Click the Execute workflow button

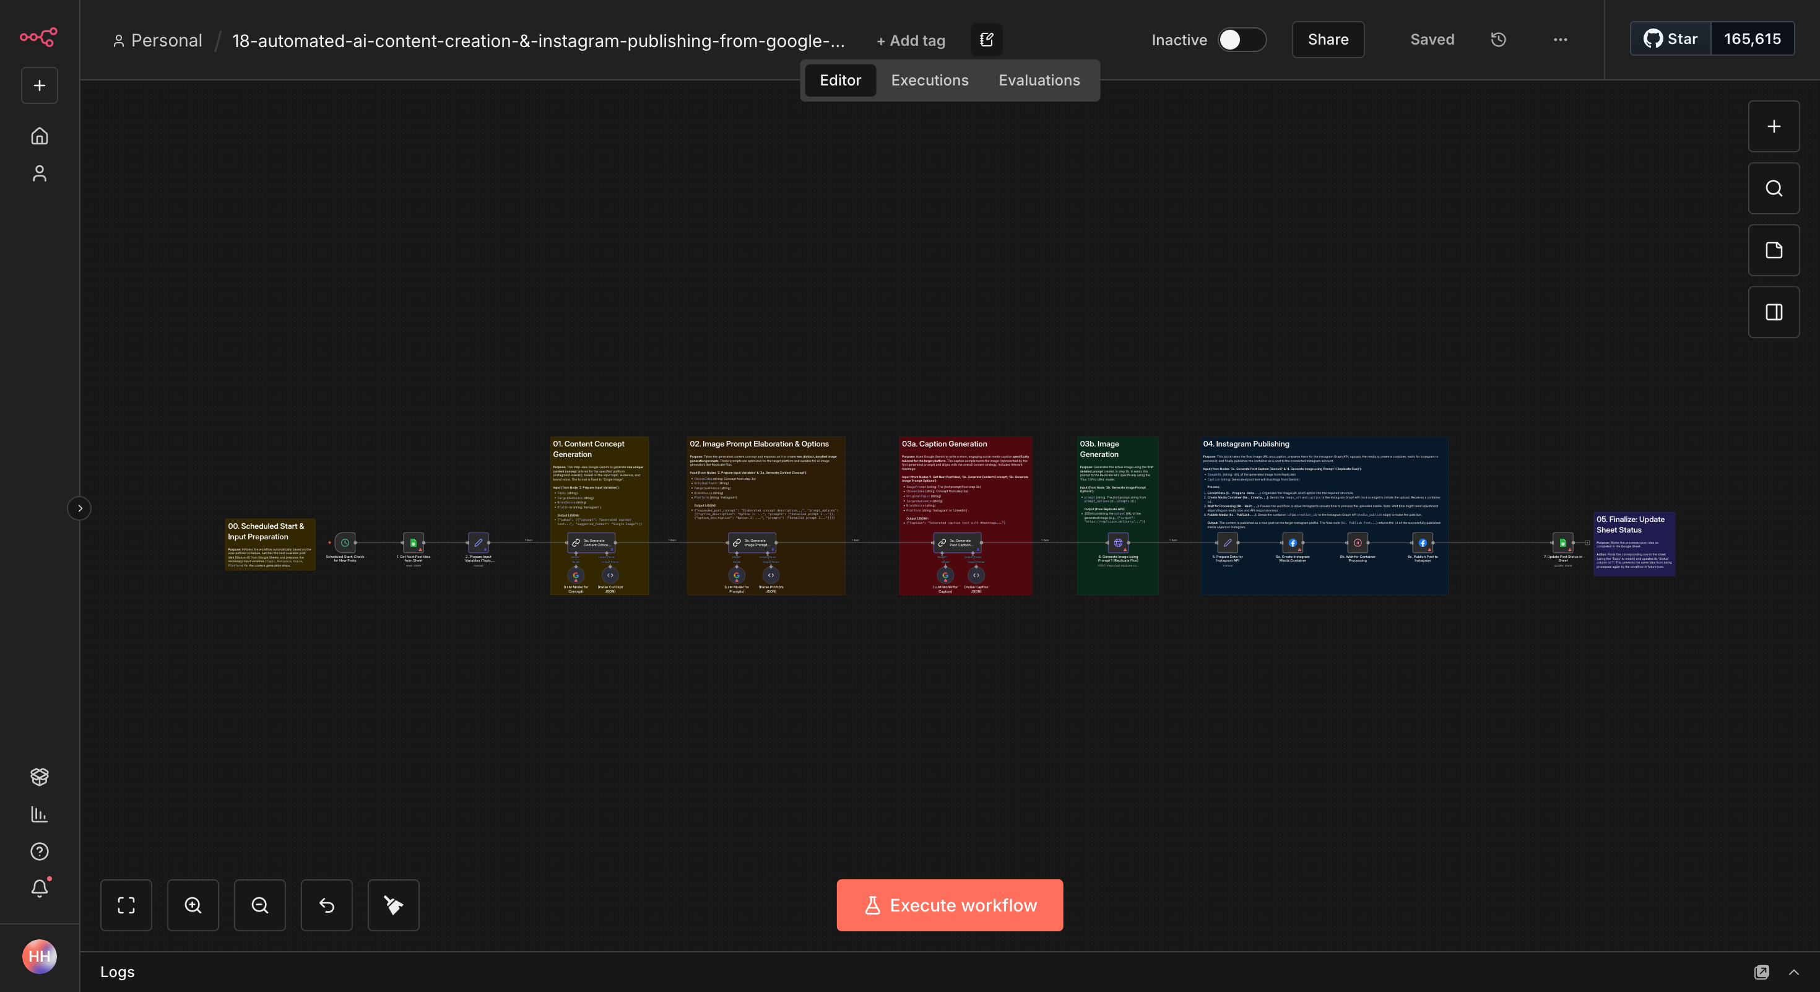[949, 905]
